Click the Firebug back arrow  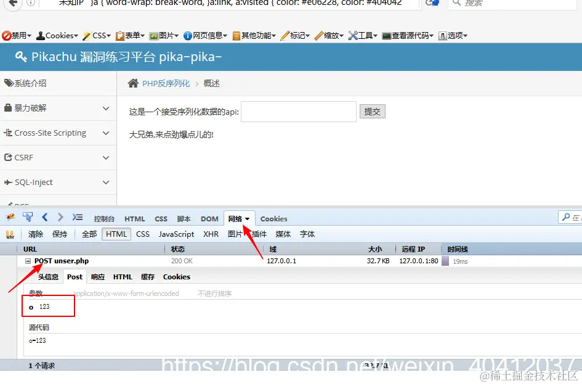point(45,217)
